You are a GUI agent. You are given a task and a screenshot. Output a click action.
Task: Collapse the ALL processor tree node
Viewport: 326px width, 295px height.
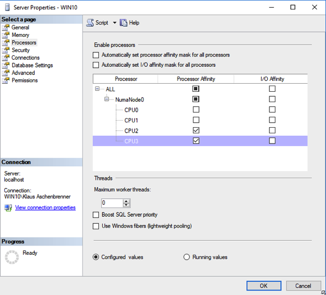(97, 89)
